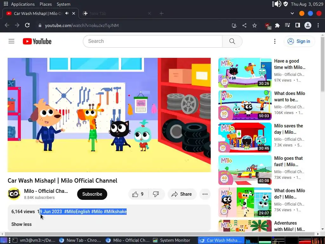Image resolution: width=325 pixels, height=244 pixels.
Task: Switch to terminal vm3@vm3 taskbar item
Action: tap(34, 240)
